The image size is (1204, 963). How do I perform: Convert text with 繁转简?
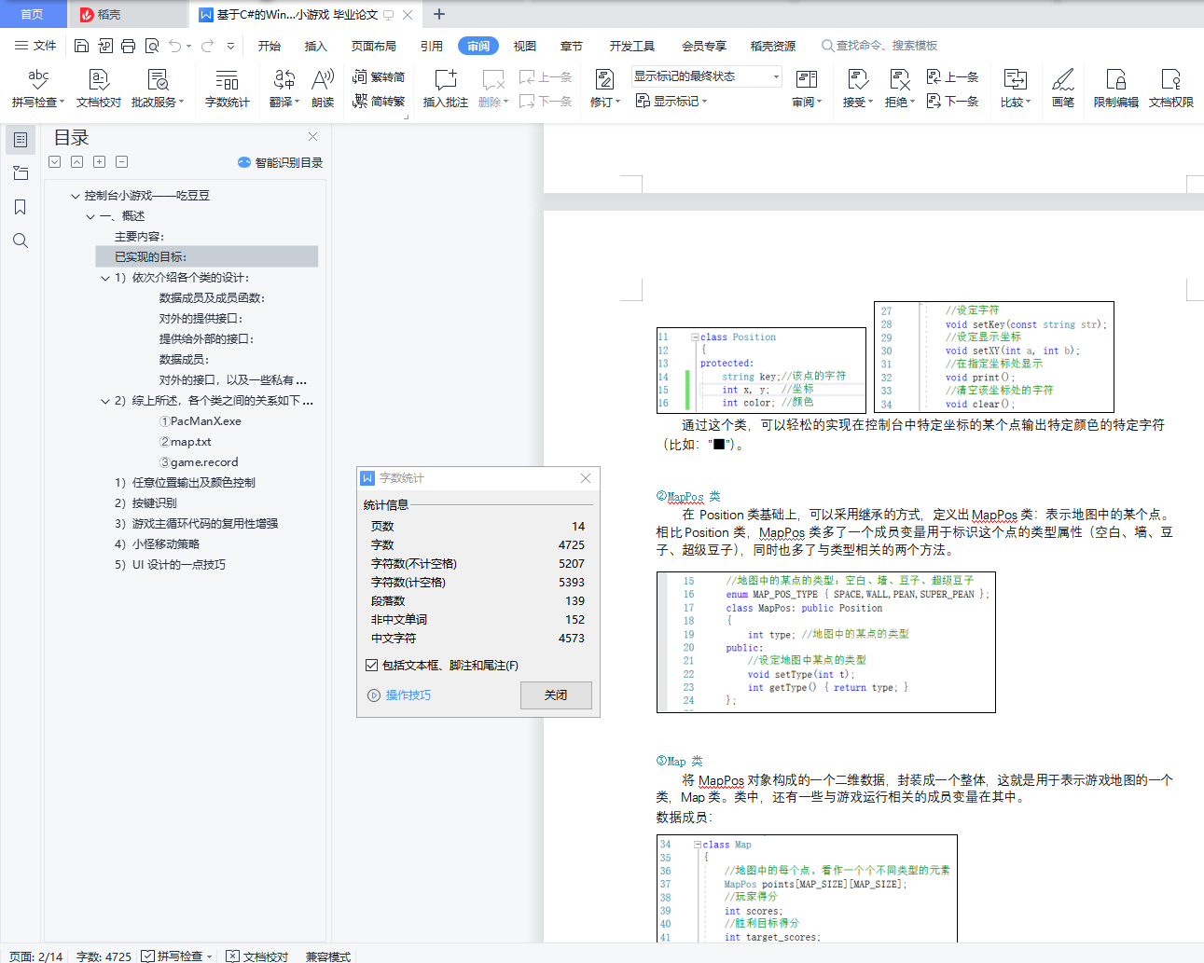[379, 76]
